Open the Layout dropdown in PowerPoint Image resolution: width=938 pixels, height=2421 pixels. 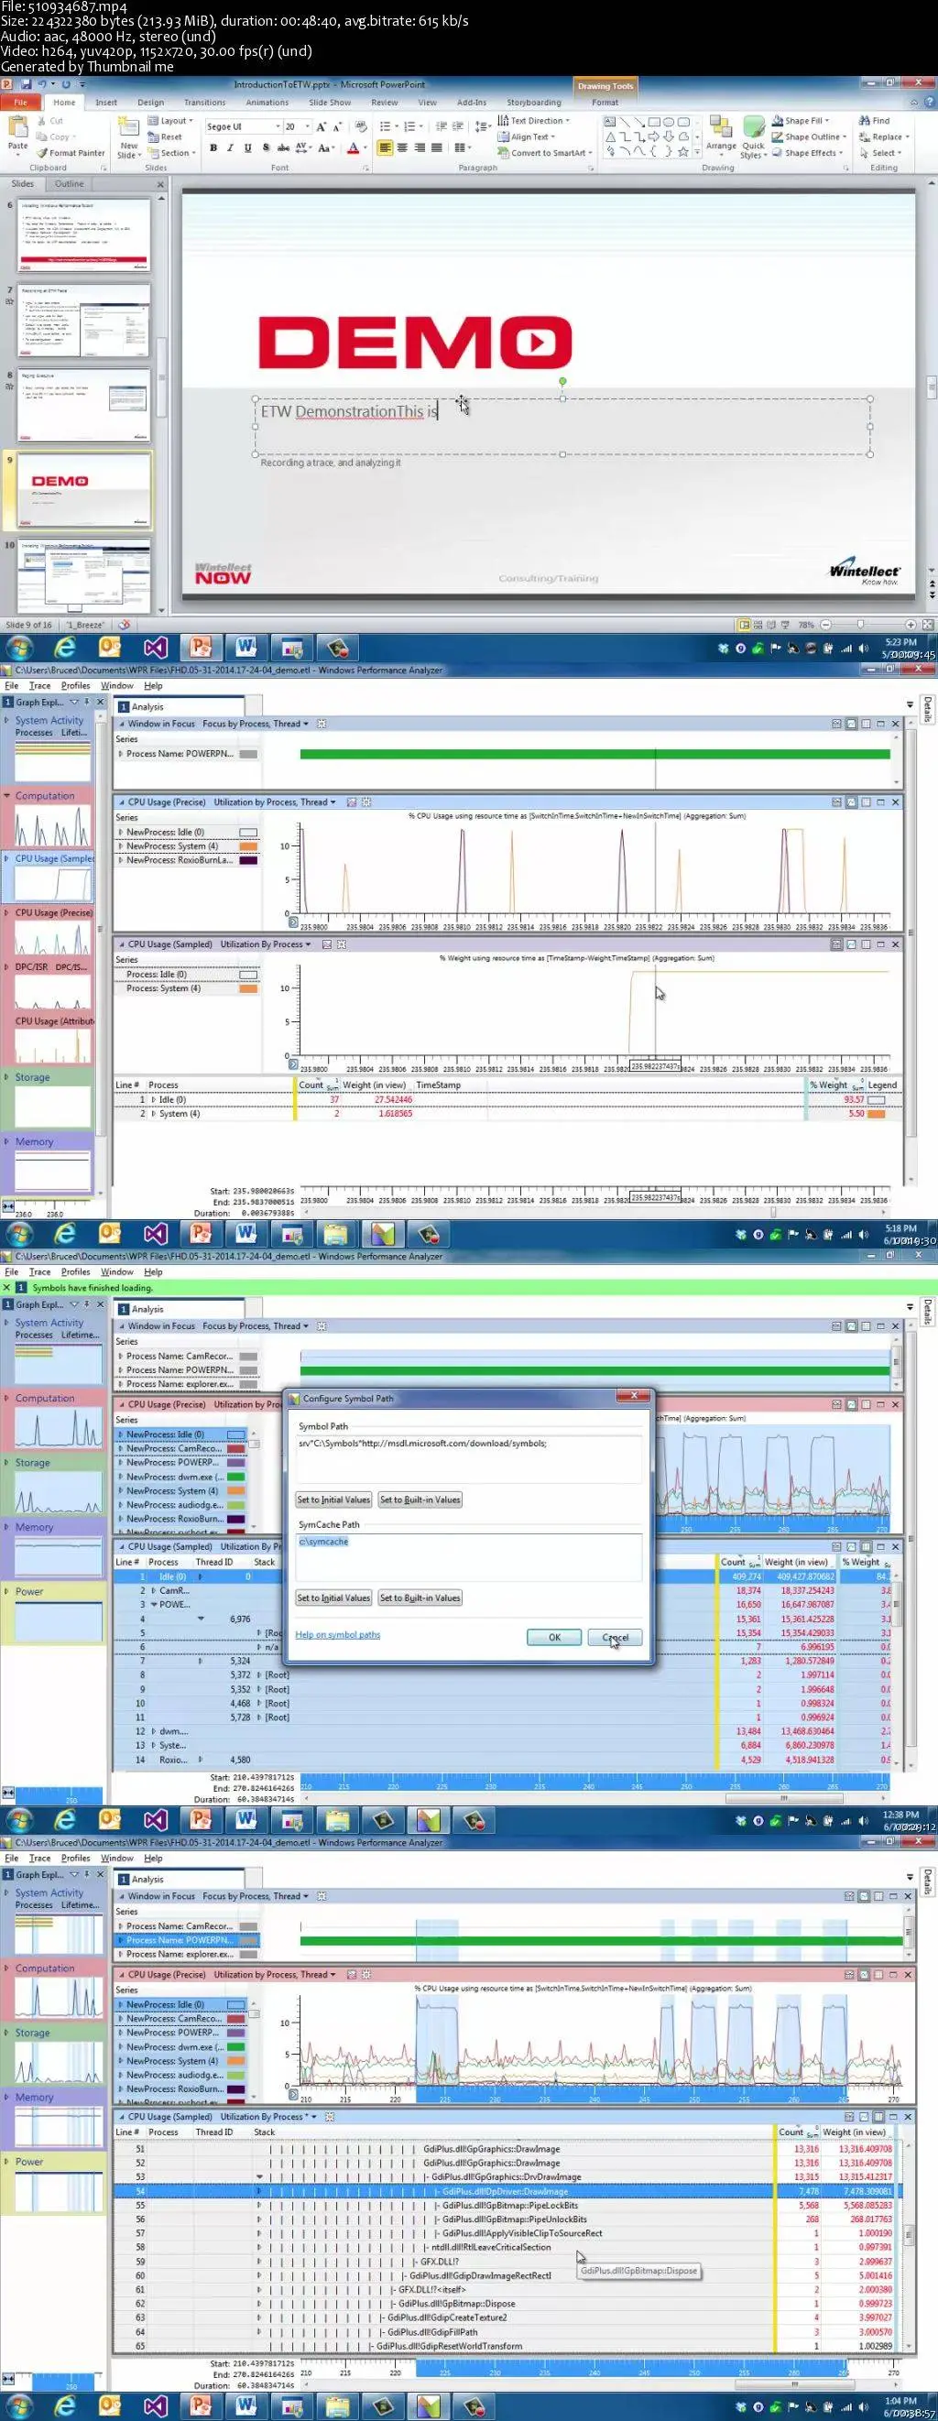170,120
